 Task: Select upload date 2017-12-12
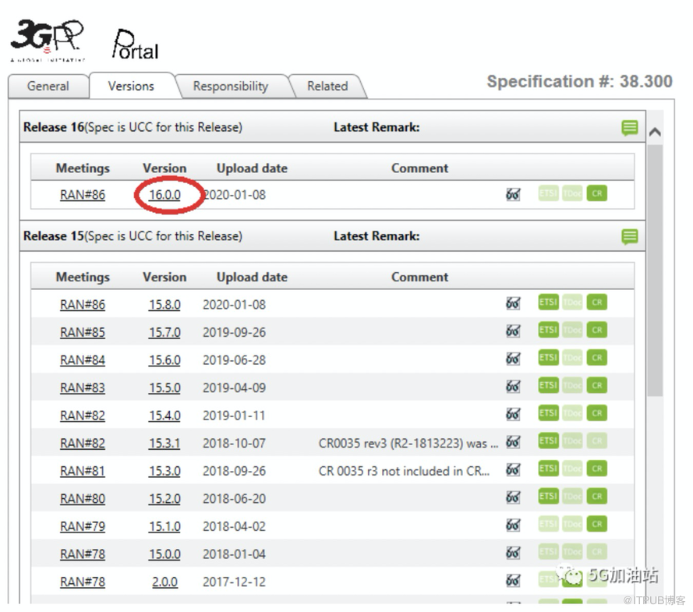[234, 582]
